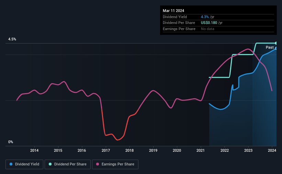Toggle the Dividend Yield legend button

[24, 164]
